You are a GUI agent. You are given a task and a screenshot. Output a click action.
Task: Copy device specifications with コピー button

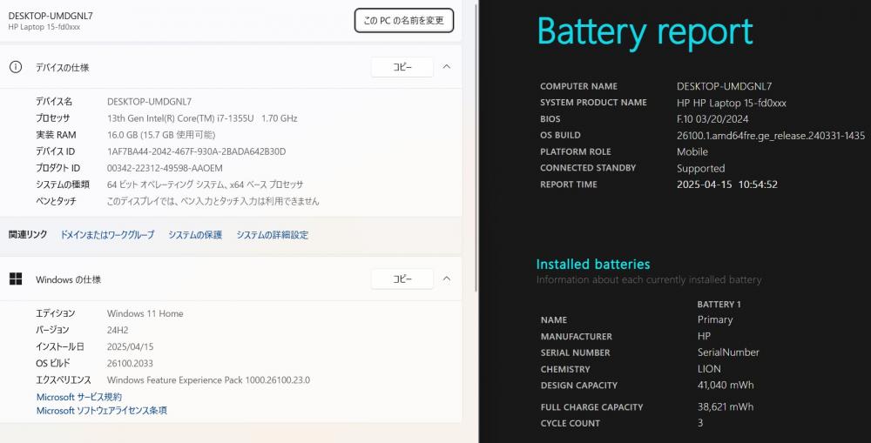[402, 67]
